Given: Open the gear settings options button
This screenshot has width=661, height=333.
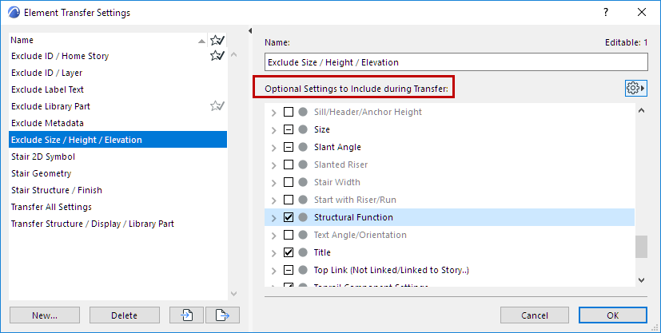Looking at the screenshot, I should pos(635,88).
